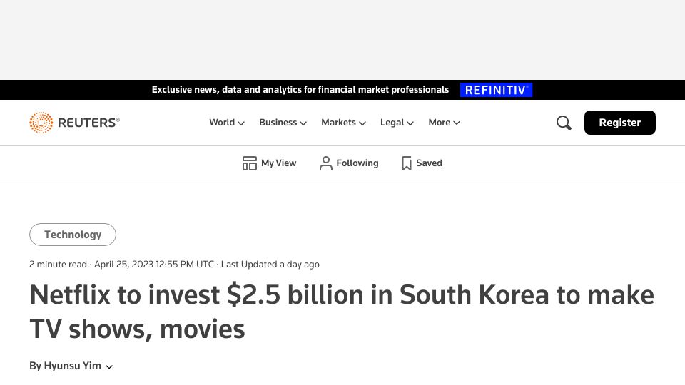Open the search magnifier icon

click(564, 123)
